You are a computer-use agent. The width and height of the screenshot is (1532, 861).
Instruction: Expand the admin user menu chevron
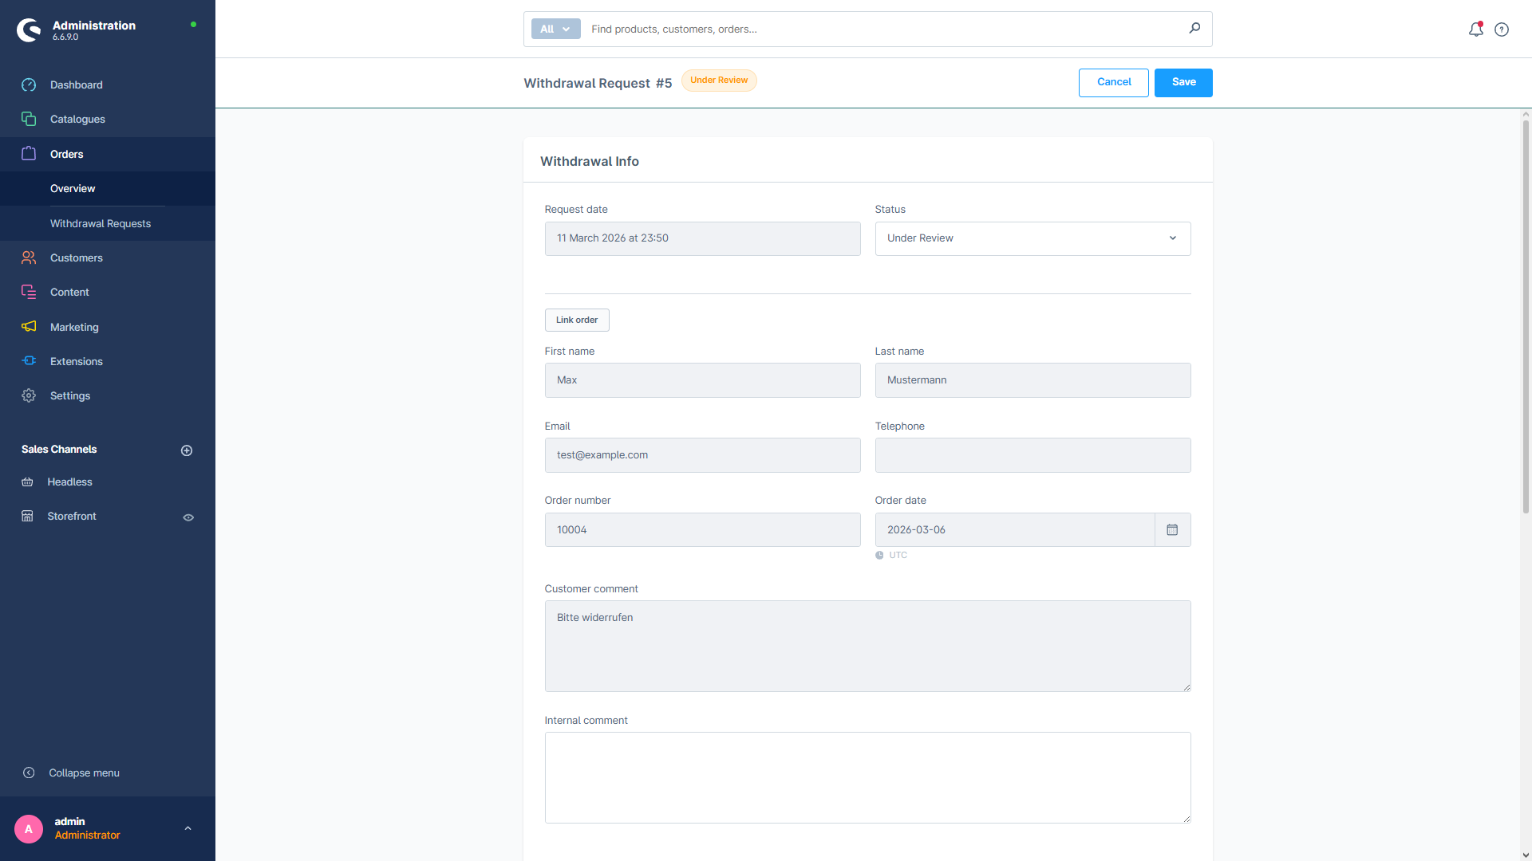click(188, 828)
